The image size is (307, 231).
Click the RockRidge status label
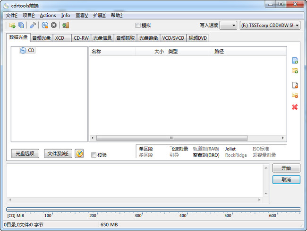(x=236, y=155)
